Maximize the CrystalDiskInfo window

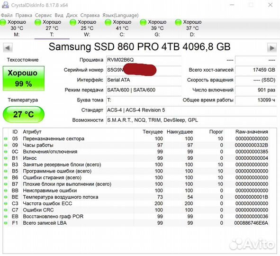click(x=251, y=5)
